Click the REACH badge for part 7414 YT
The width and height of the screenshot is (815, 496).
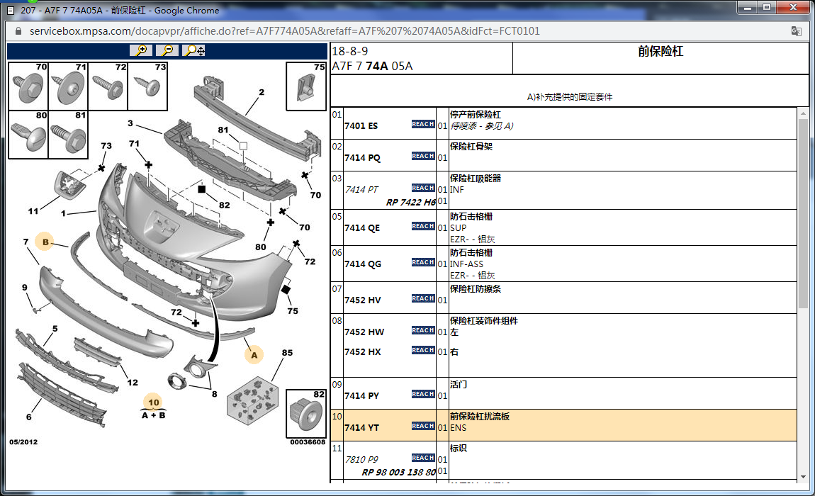tap(422, 426)
